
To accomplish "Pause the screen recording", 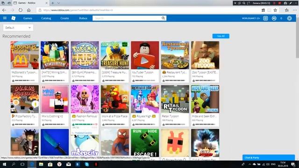I will pos(274,3).
